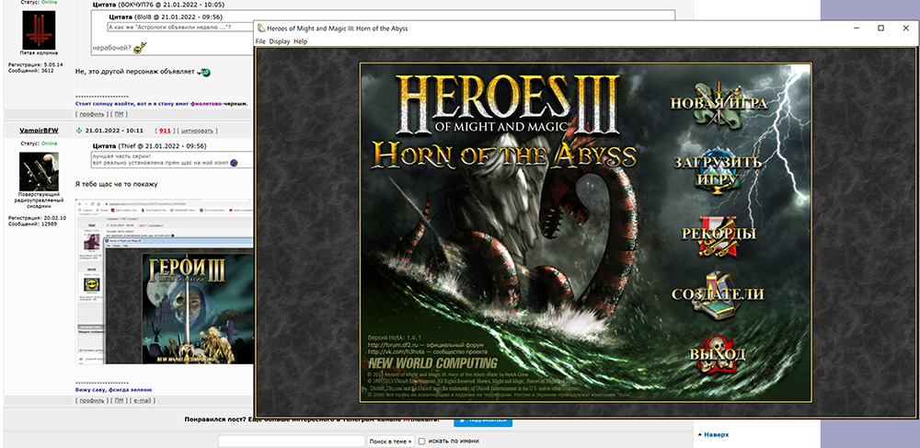Click ПМ link under VampirBFW's post
The width and height of the screenshot is (920, 448).
coord(119,400)
